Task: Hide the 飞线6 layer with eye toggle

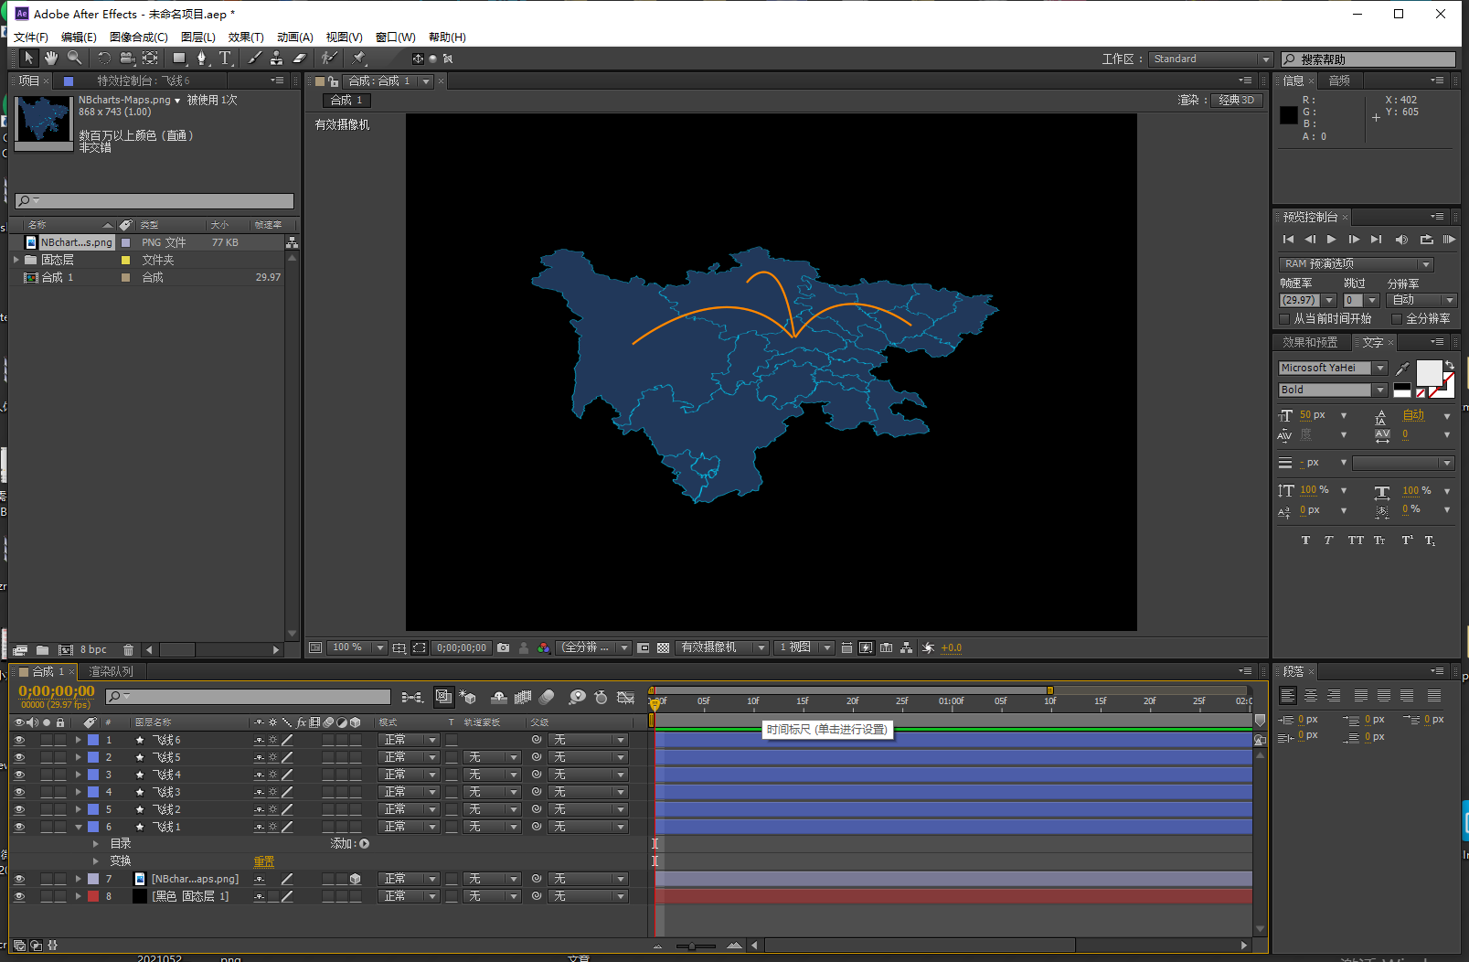Action: tap(19, 740)
